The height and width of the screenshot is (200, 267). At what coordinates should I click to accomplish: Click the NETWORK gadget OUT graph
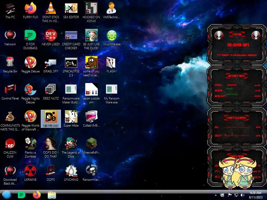[x=237, y=134]
